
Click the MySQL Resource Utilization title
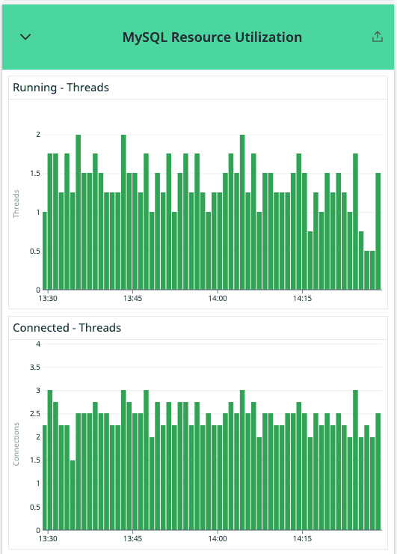click(212, 37)
